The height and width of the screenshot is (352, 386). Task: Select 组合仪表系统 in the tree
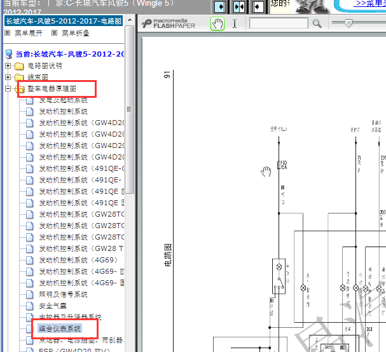click(60, 328)
